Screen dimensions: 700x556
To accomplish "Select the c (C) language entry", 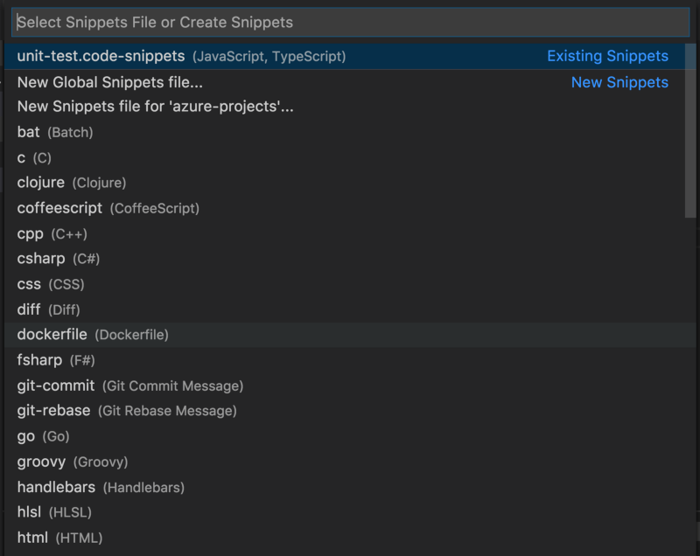I will pyautogui.click(x=34, y=158).
